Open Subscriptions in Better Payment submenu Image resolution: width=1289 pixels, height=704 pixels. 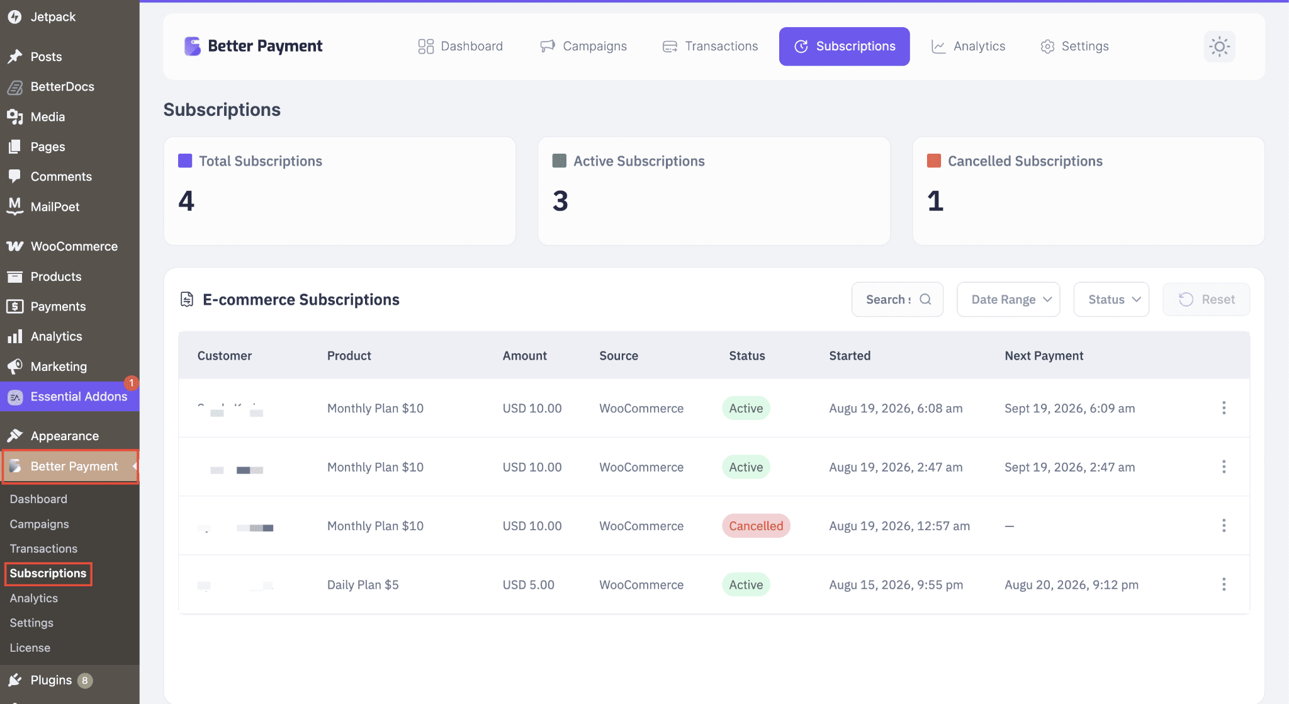coord(48,574)
